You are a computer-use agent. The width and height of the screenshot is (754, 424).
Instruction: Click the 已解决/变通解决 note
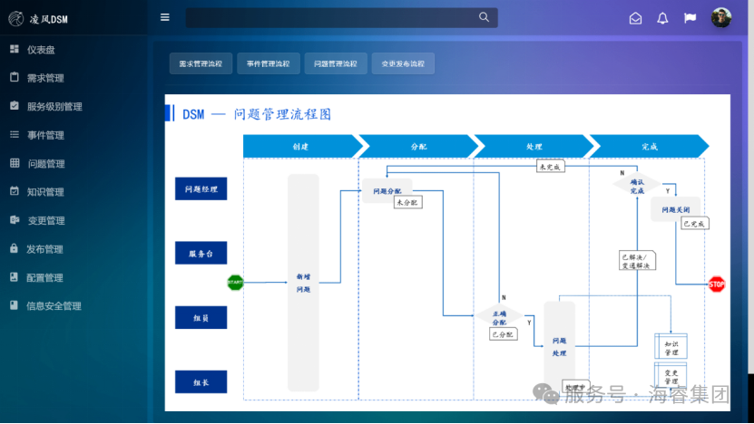tap(637, 261)
